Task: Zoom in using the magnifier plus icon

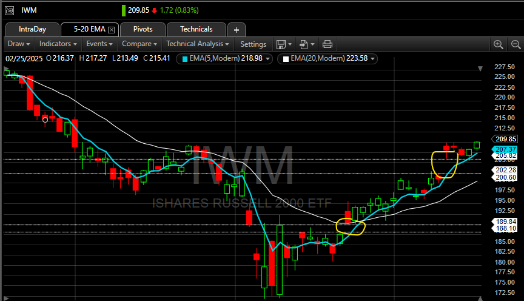Action: click(x=499, y=44)
